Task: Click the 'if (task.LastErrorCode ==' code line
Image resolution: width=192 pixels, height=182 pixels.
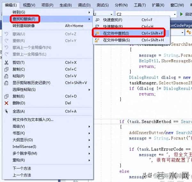Action: (x=160, y=149)
